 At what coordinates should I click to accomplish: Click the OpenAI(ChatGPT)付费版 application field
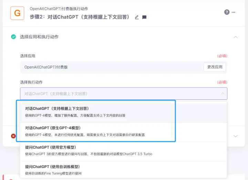(x=124, y=67)
